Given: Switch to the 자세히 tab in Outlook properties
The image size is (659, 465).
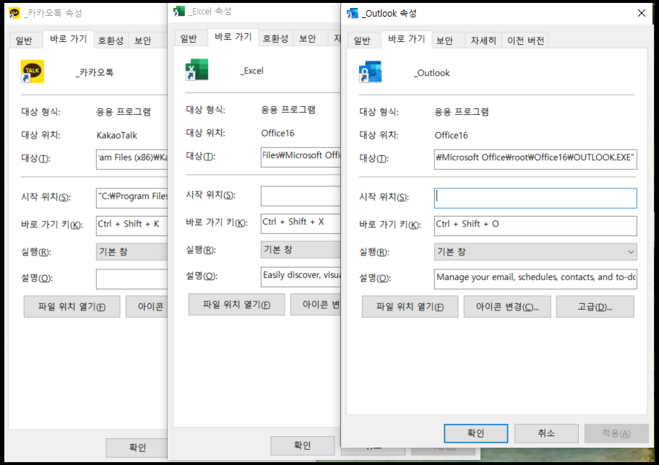Looking at the screenshot, I should point(483,40).
